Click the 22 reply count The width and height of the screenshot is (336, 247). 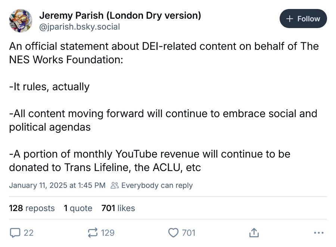(28, 233)
